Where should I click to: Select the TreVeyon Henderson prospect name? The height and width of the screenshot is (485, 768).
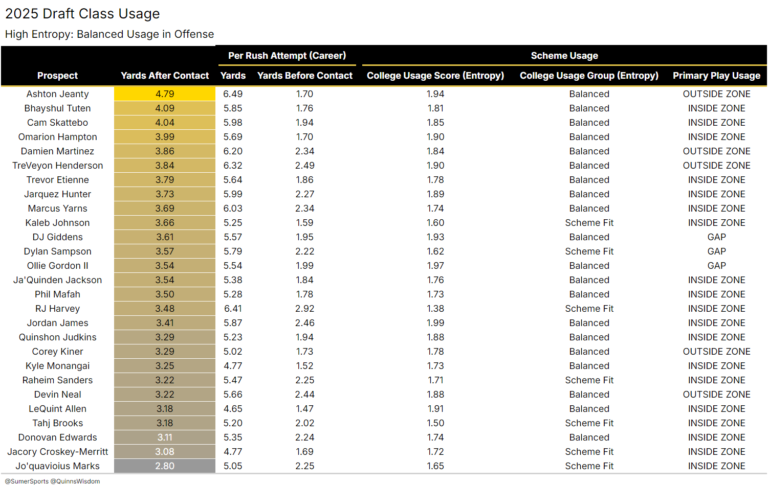tap(58, 166)
